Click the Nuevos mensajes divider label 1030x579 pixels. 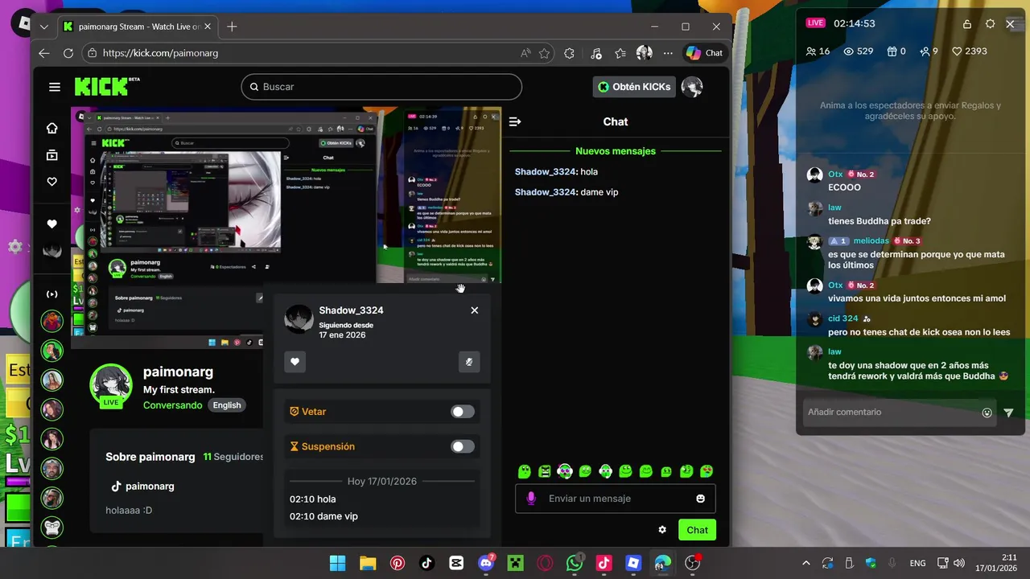616,151
